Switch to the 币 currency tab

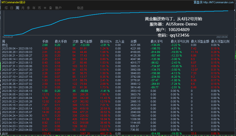pos(39,8)
